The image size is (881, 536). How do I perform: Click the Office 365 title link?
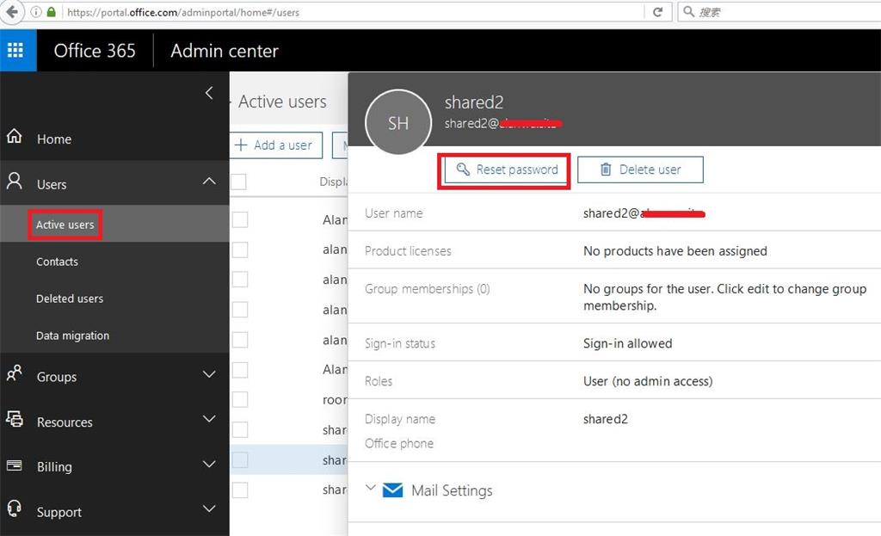[95, 51]
